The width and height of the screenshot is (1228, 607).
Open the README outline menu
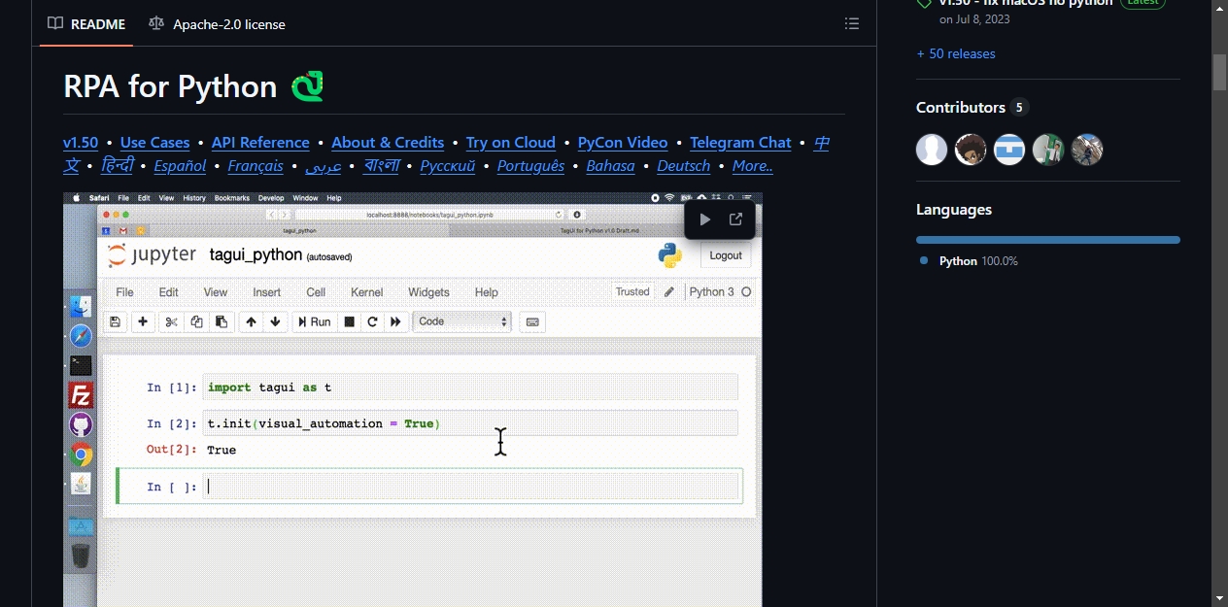852,23
